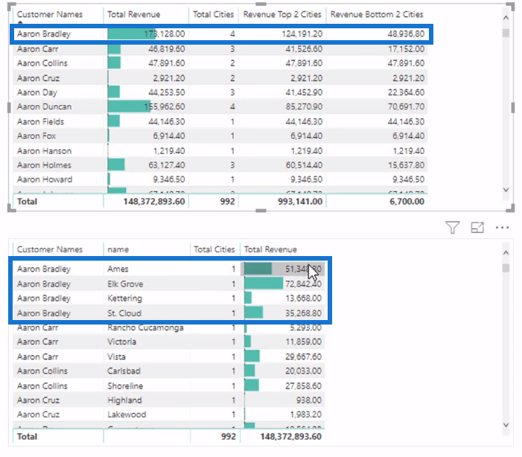Sort upper table by Total Revenue header
Screen dimensions: 522x457
tap(133, 14)
